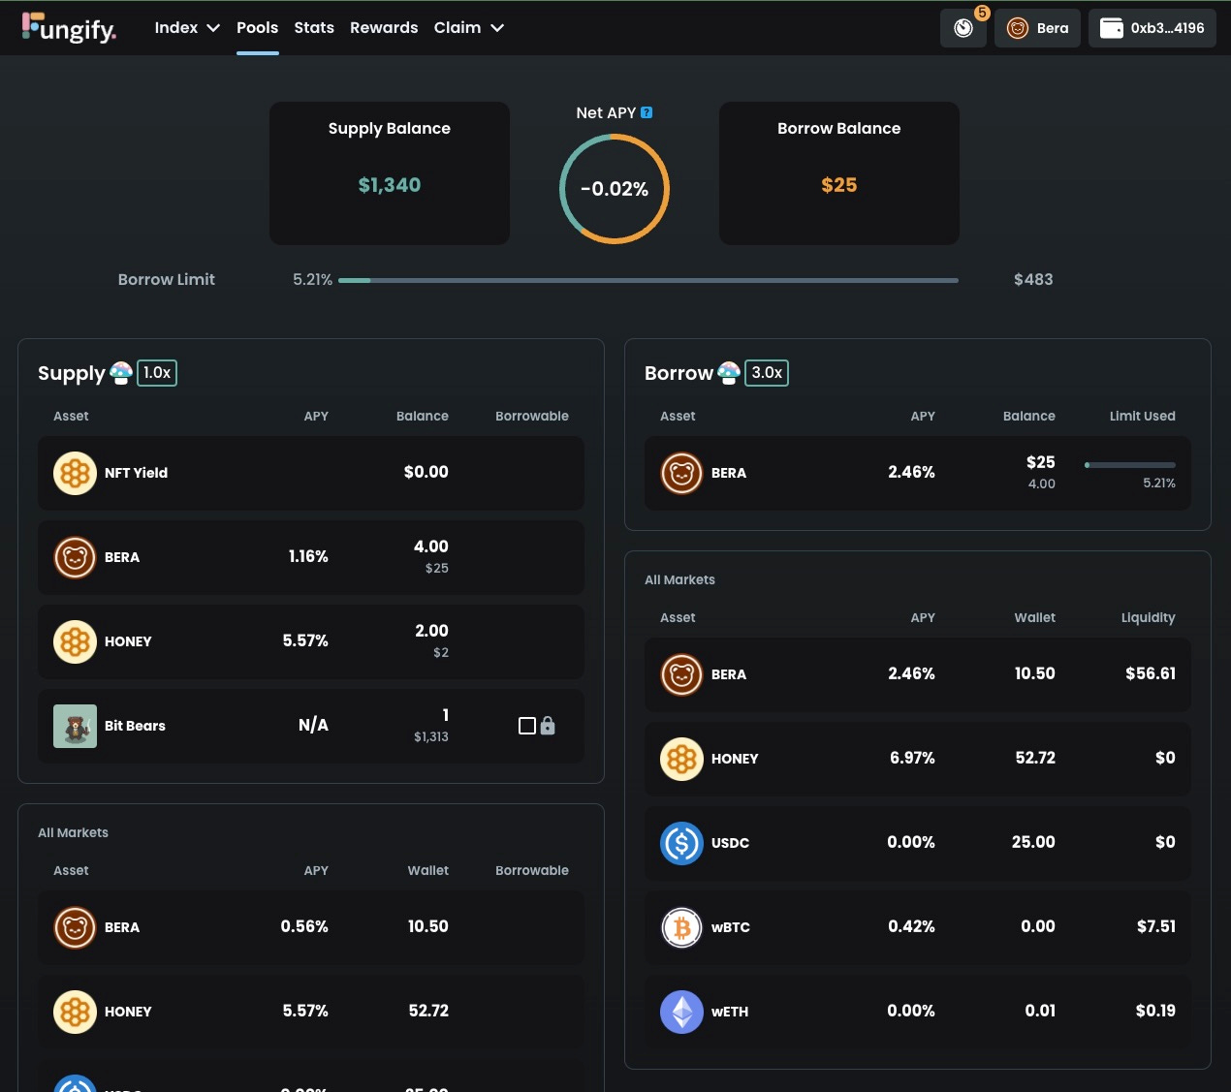
Task: Open the Bit Bears NFT thumbnail
Action: 75,726
